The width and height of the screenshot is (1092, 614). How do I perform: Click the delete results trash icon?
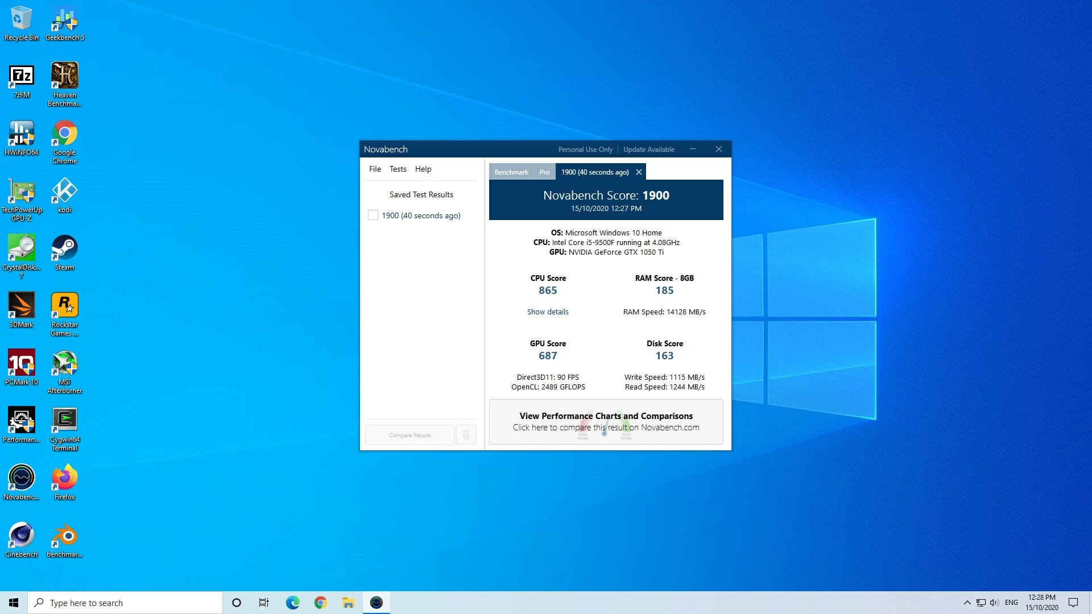click(466, 435)
